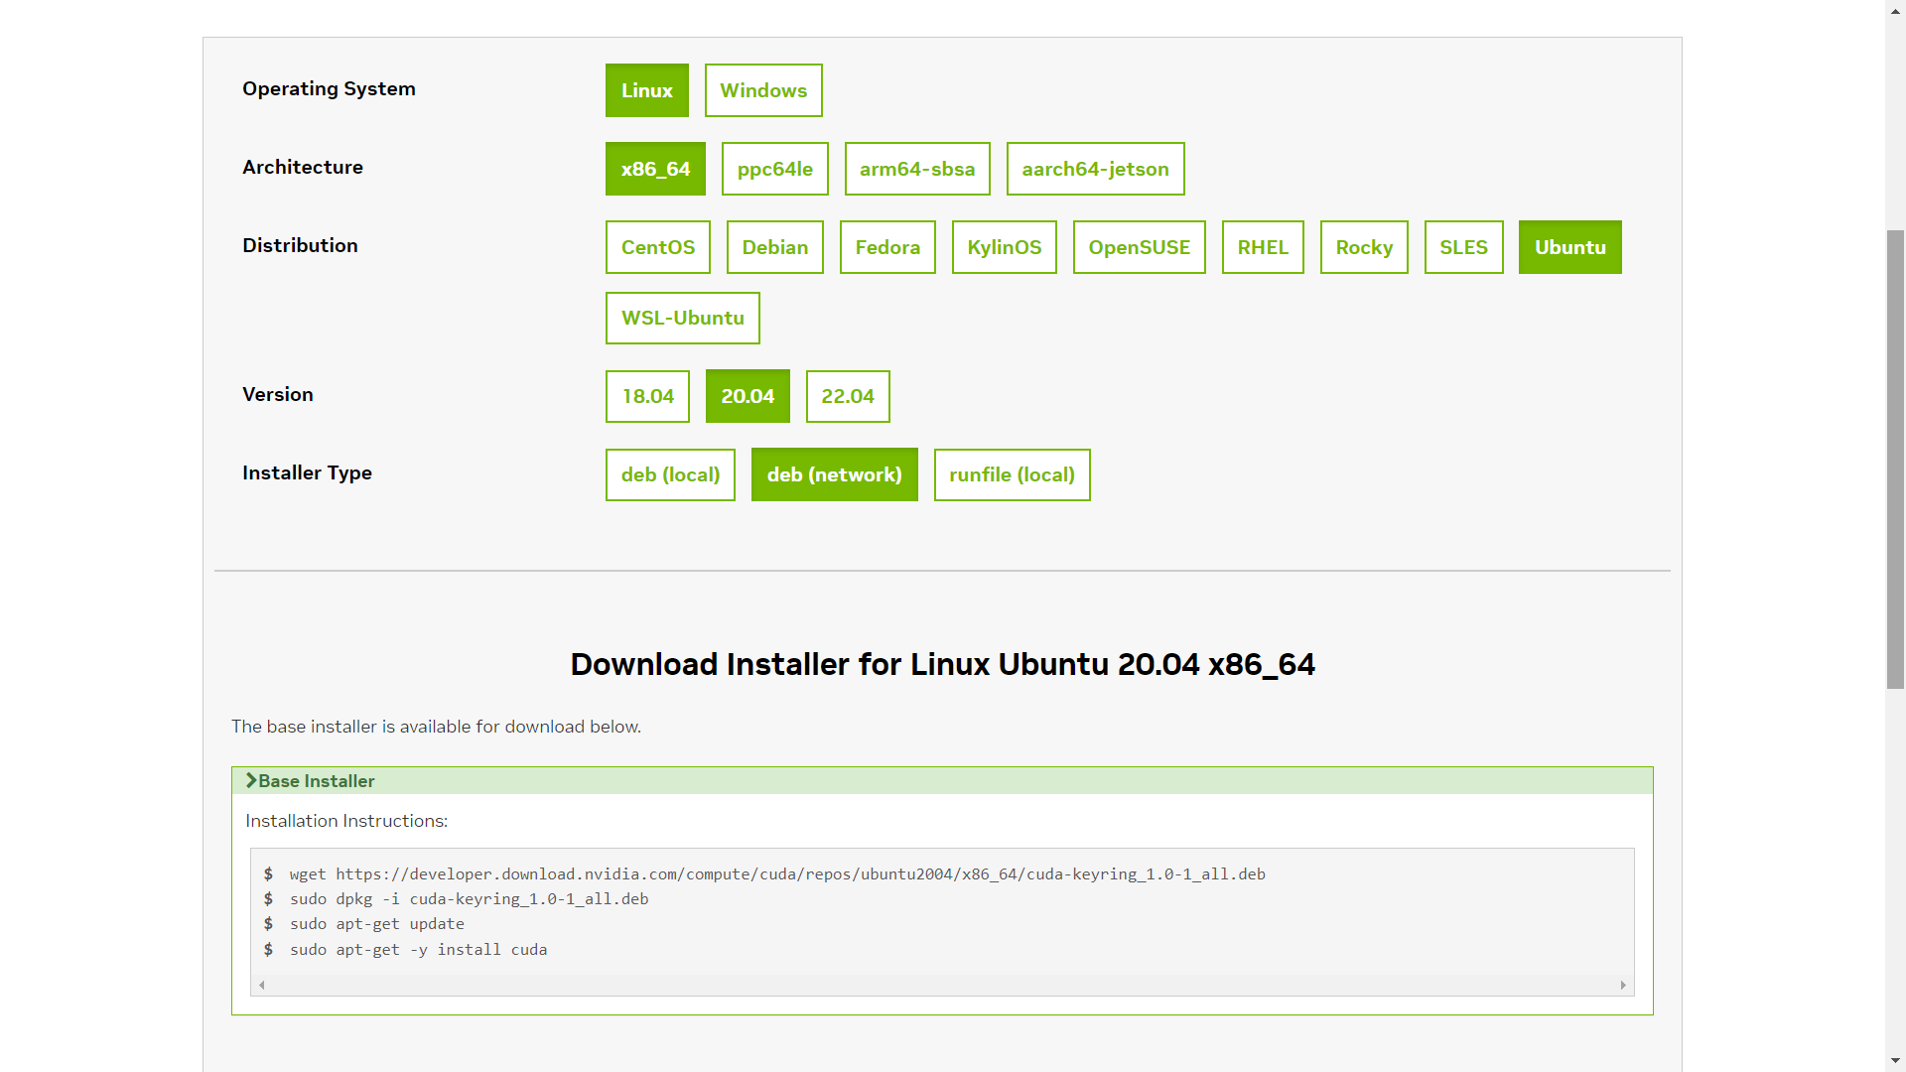The width and height of the screenshot is (1906, 1072).
Task: Select RHEL distribution
Action: click(x=1263, y=247)
